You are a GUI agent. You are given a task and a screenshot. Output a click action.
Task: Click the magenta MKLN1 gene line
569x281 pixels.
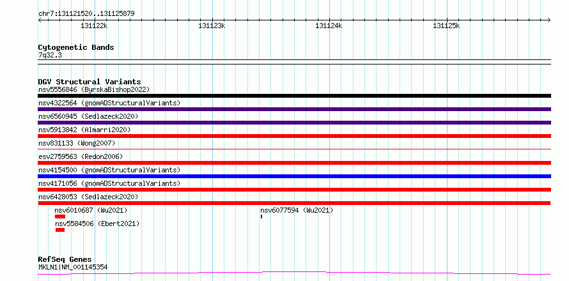click(294, 273)
